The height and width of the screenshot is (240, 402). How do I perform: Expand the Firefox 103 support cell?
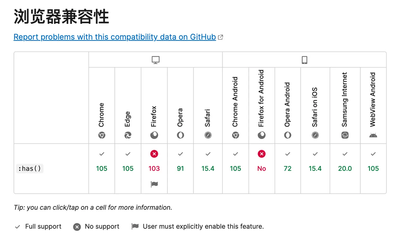(x=154, y=168)
